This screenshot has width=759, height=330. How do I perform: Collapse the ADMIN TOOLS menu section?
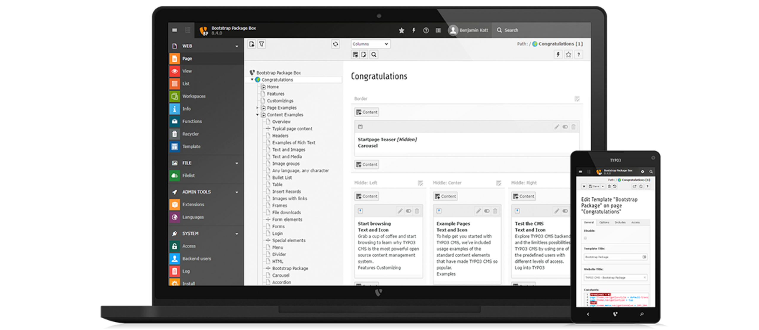click(236, 192)
